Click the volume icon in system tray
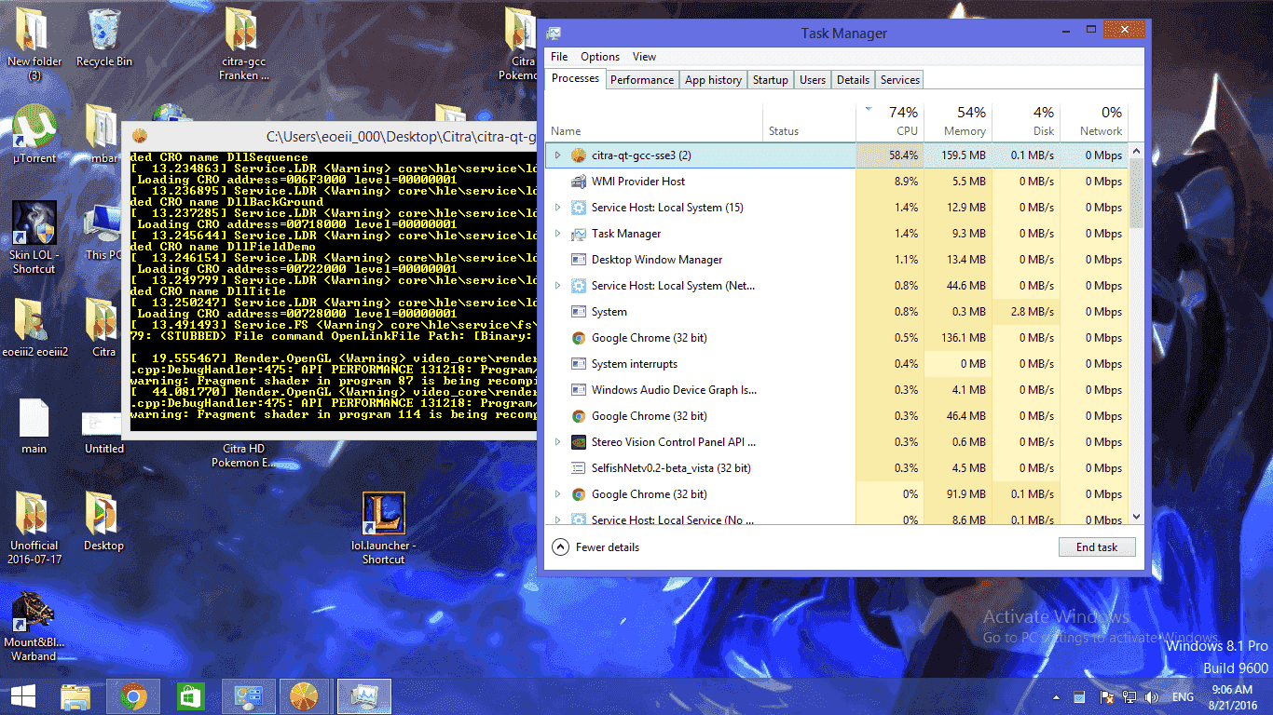 click(x=1152, y=697)
